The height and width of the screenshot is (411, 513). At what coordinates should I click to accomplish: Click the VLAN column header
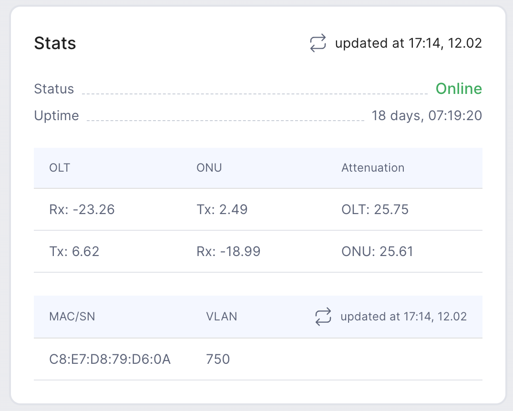[x=222, y=317]
